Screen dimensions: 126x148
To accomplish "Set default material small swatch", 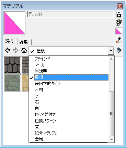I will [119, 31].
